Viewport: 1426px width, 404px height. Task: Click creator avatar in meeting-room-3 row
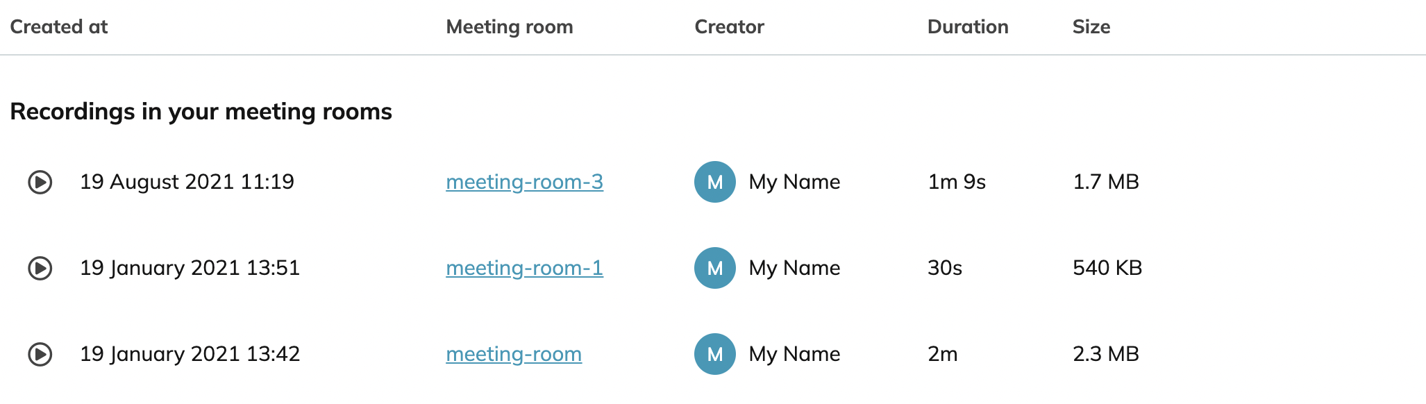tap(715, 182)
